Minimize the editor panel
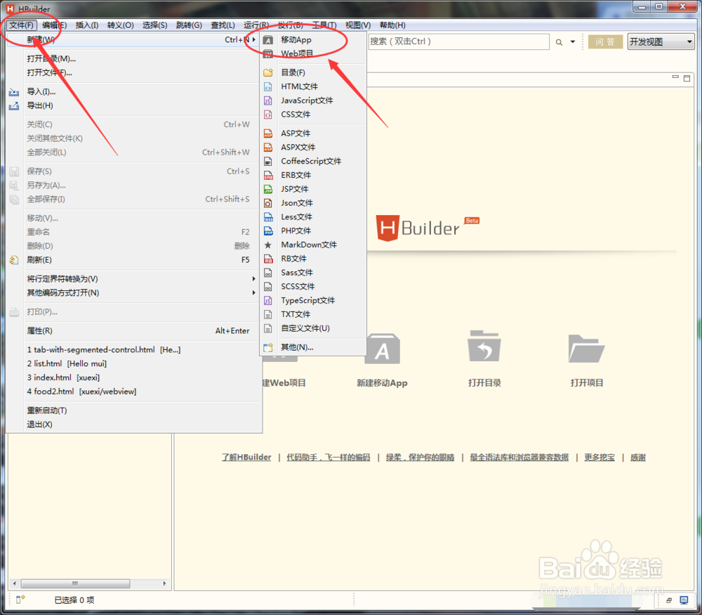The height and width of the screenshot is (615, 702). (x=675, y=77)
